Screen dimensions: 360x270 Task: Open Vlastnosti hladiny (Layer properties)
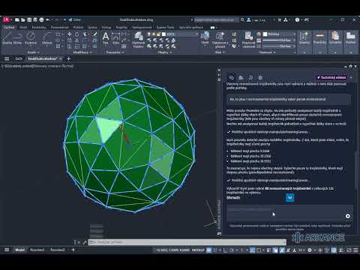[x=139, y=40]
